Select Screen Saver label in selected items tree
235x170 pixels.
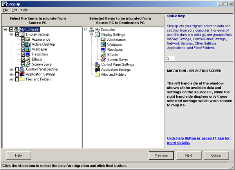pos(117,60)
